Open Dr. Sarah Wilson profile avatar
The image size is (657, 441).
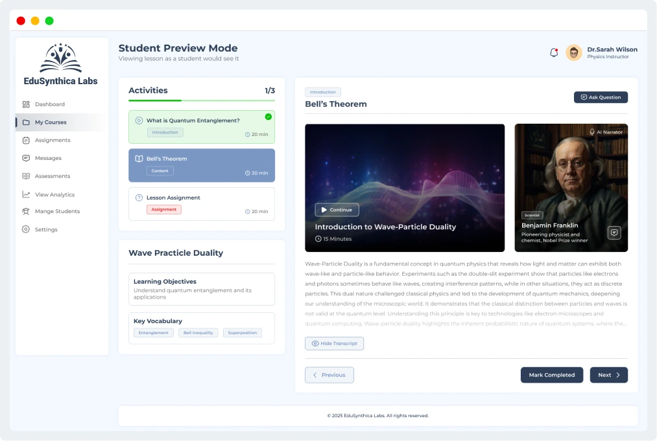[573, 53]
